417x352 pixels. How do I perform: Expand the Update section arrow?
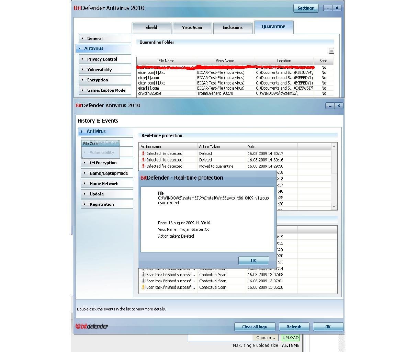coord(84,194)
